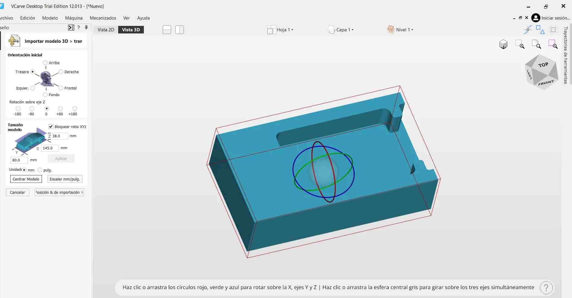Click the Nivel 1 level icon
Image resolution: width=572 pixels, height=298 pixels.
(391, 29)
